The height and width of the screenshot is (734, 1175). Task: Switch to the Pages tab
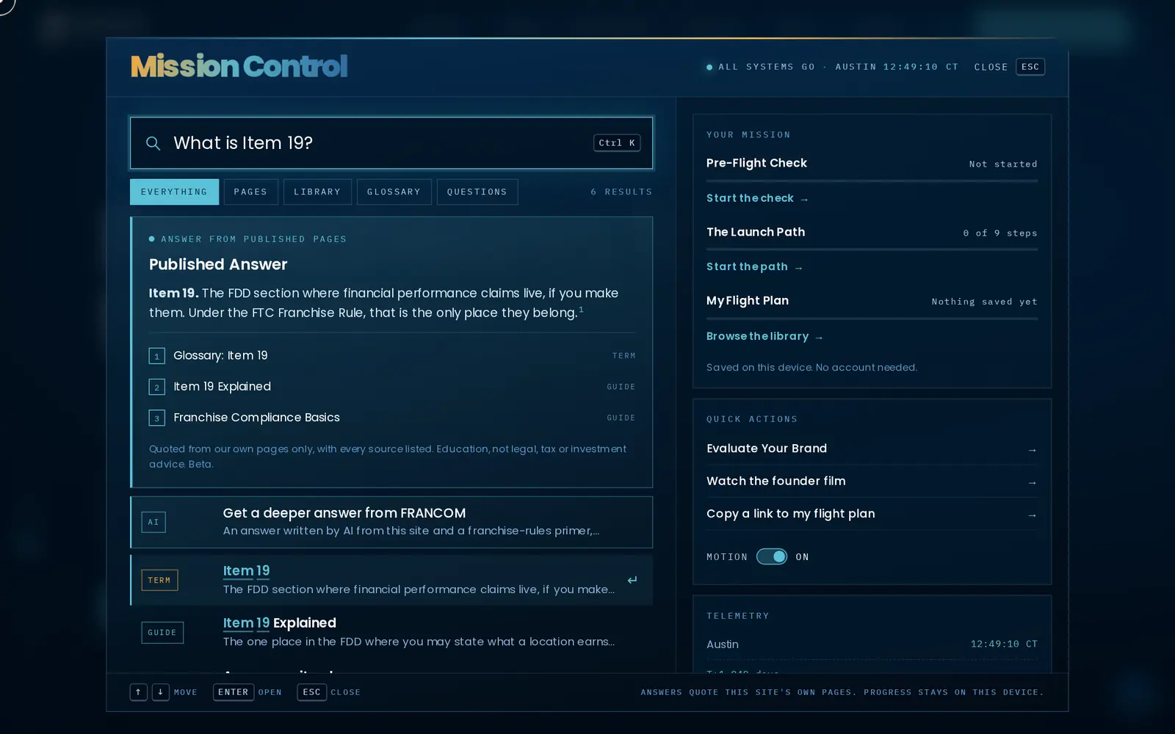click(x=250, y=192)
